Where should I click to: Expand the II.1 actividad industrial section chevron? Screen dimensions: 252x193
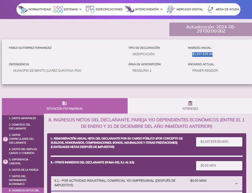236,183
